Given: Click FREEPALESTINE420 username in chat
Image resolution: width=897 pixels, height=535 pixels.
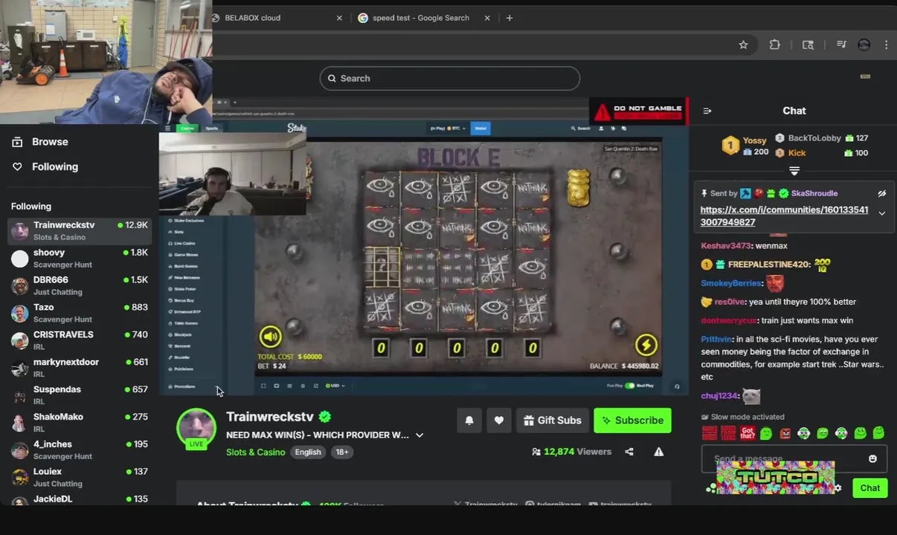Looking at the screenshot, I should point(768,265).
